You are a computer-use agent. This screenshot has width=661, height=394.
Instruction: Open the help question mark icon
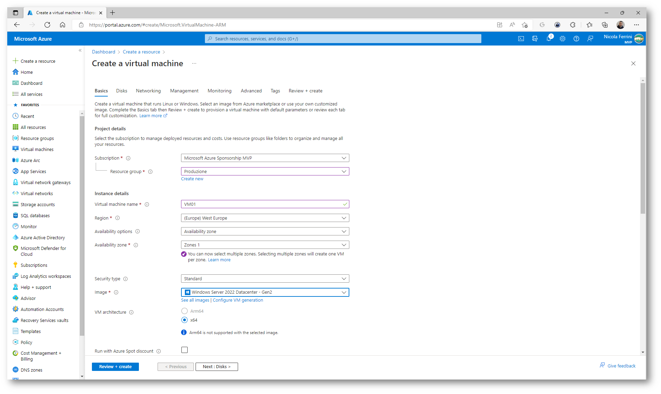tap(576, 39)
